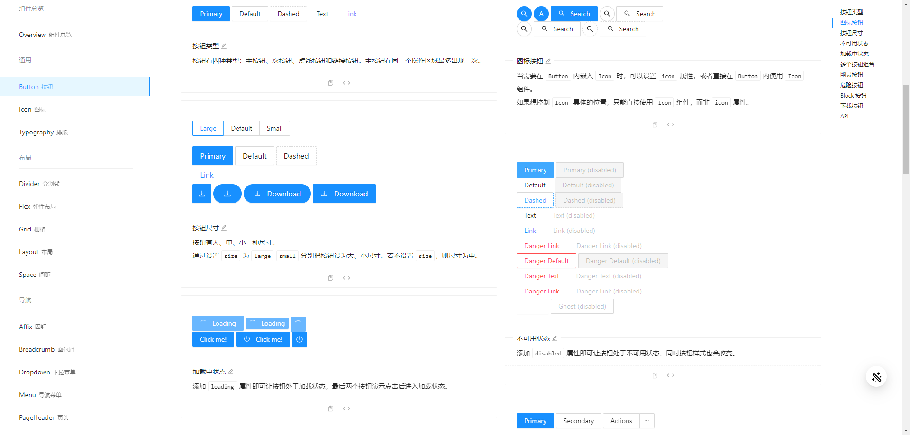910x435 pixels.
Task: Click the Danger Default button
Action: 546,261
